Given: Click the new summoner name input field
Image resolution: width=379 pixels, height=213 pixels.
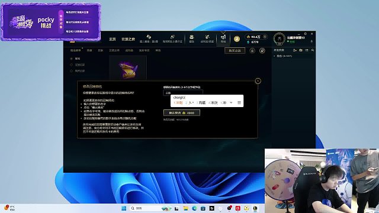Looking at the screenshot, I should (183, 93).
